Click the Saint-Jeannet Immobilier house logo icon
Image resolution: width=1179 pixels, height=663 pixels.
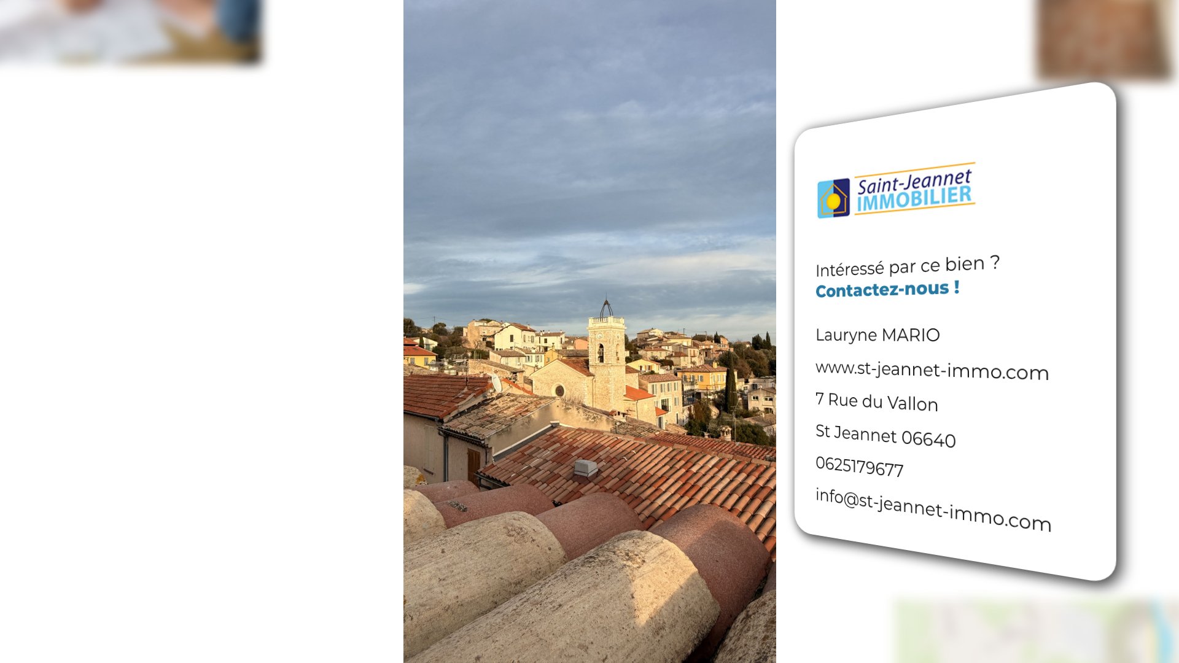click(x=833, y=198)
